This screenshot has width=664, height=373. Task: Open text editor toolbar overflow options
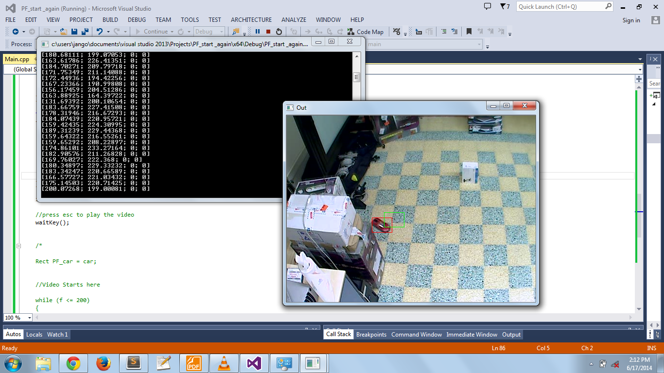510,34
